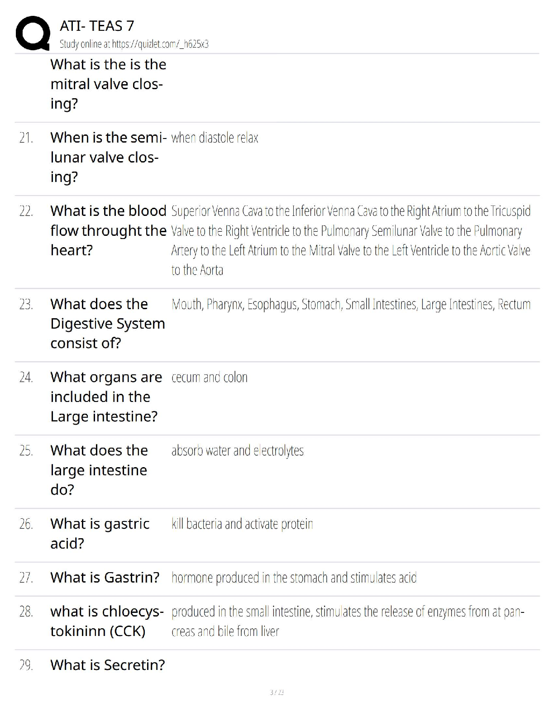Screen dimensions: 554x717
Task: Click the page number 3 / 23 footer
Action: [277, 692]
